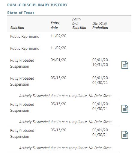This screenshot has width=137, height=160.
Task: Click middle Actively Suspended non-compliance note
Action: tap(65, 122)
